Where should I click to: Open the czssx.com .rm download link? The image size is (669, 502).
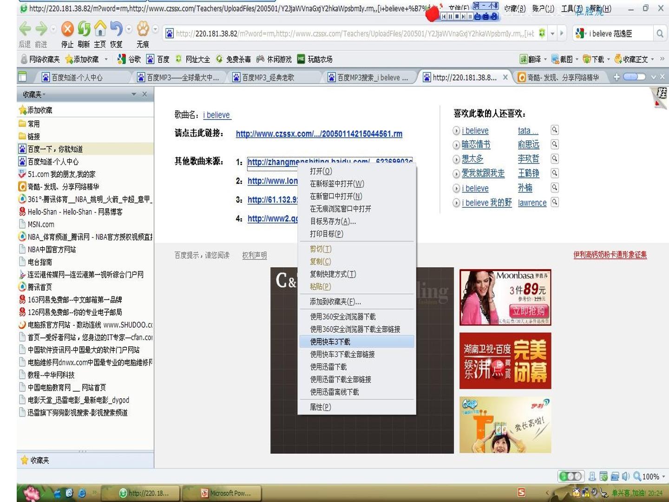[319, 134]
